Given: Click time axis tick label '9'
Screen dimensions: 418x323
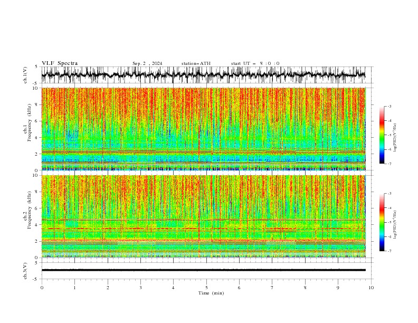Looking at the screenshot, I should click(338, 288).
